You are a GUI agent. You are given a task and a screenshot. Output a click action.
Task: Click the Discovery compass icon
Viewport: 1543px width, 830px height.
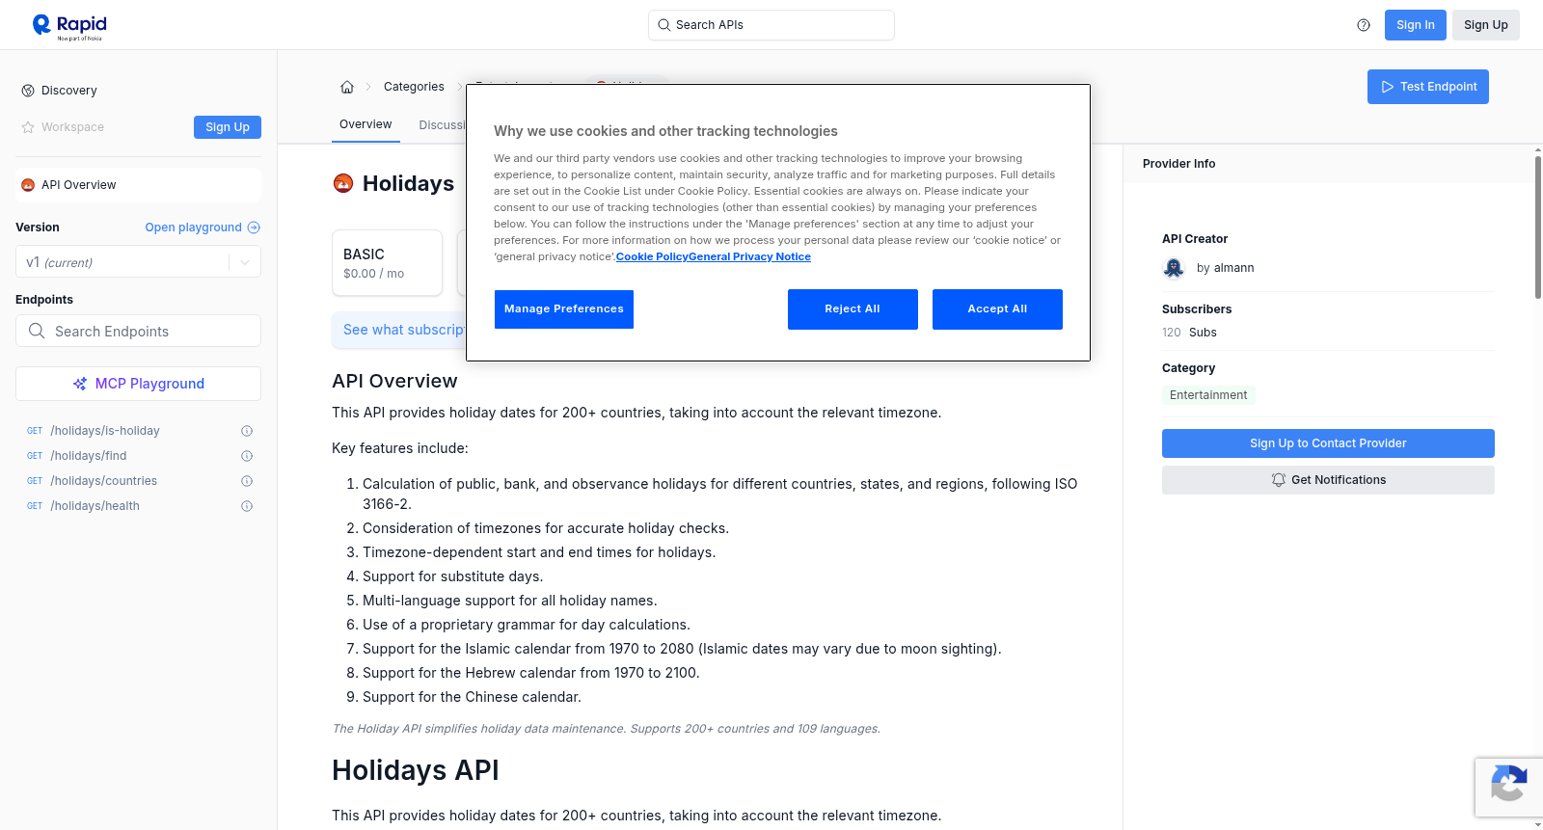point(28,91)
